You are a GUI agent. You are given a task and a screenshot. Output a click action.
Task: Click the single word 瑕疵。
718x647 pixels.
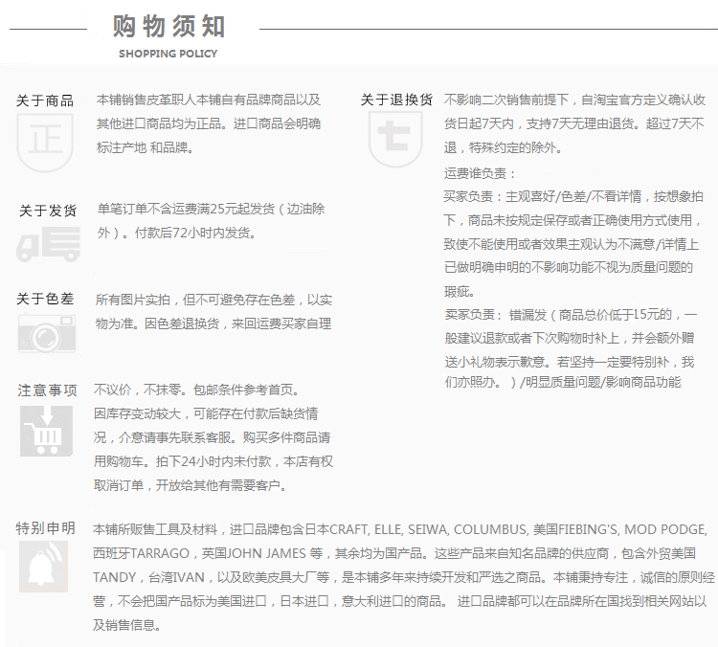[x=460, y=291]
